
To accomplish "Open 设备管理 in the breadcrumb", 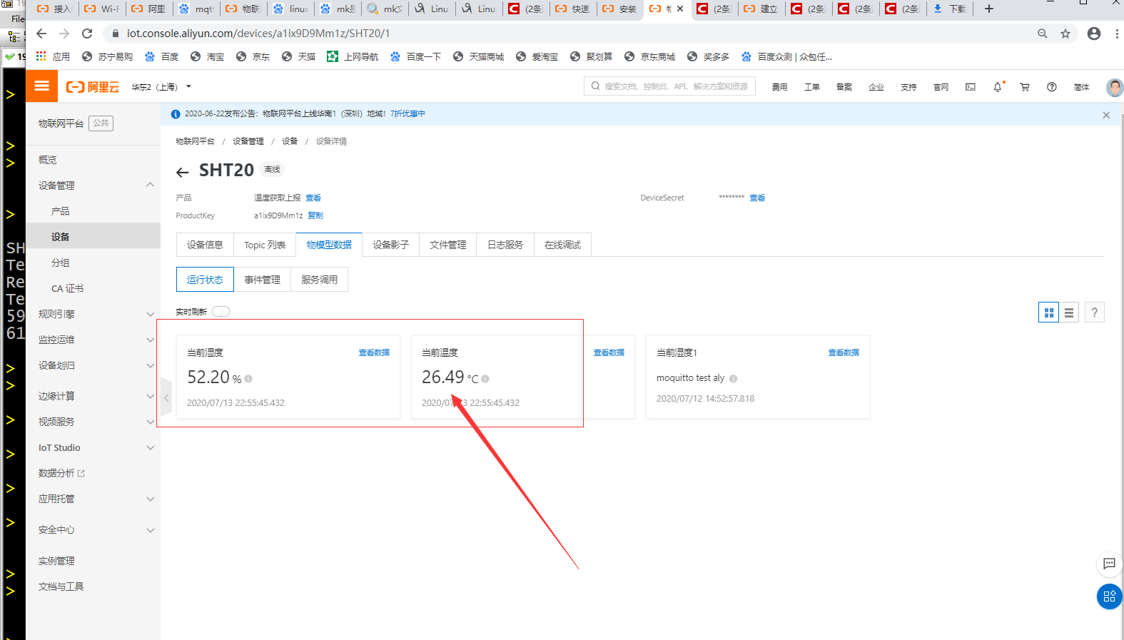I will [x=248, y=141].
